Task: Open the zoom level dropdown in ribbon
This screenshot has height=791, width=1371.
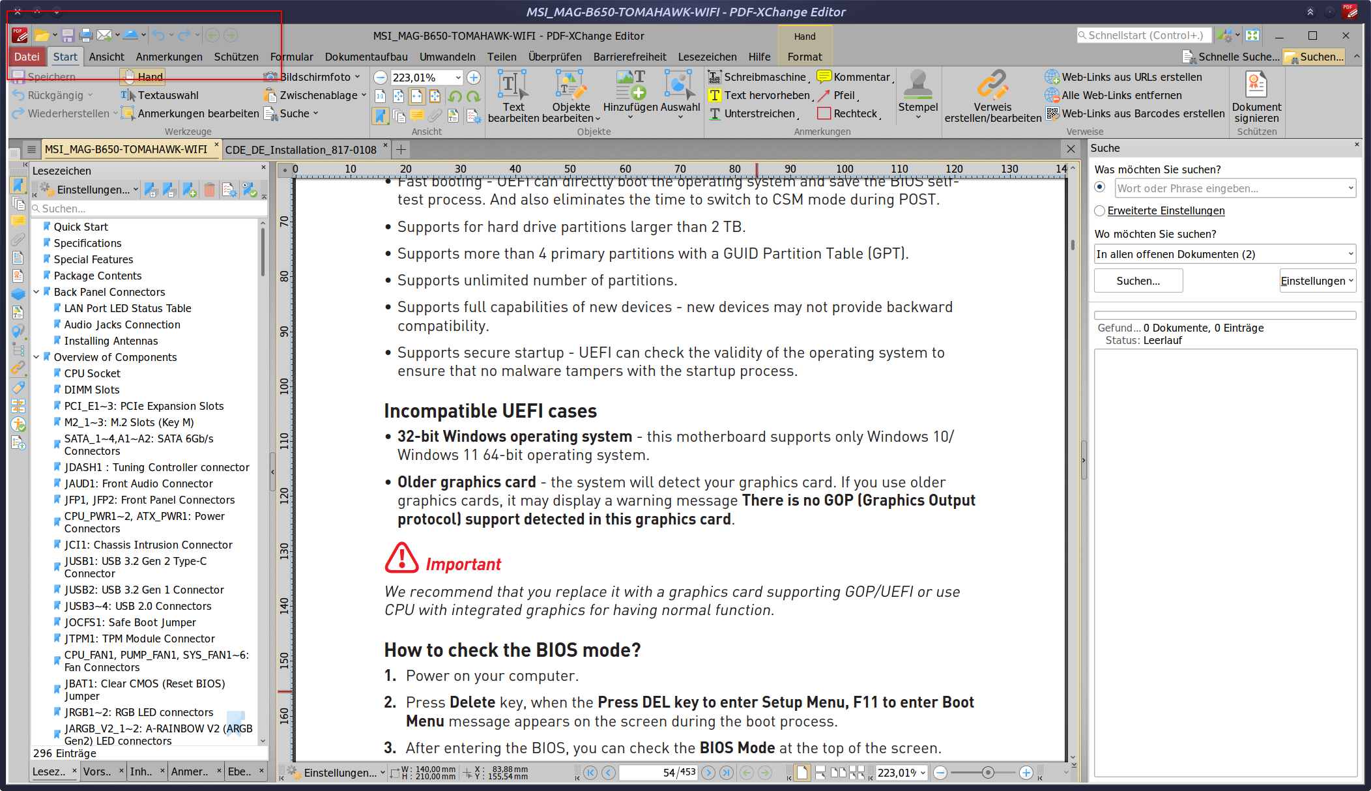Action: 458,78
